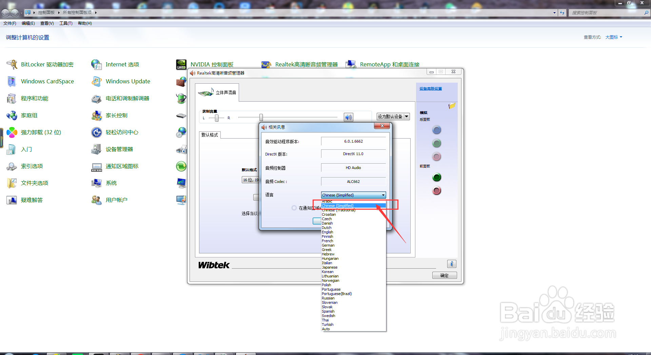The height and width of the screenshot is (355, 651).
Task: Toggle the notification area radio button
Action: (294, 208)
